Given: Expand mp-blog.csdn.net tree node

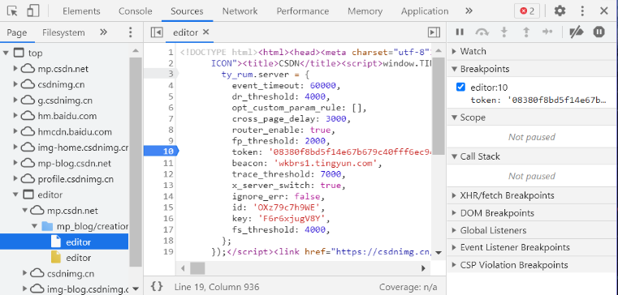Looking at the screenshot, I should pos(15,163).
